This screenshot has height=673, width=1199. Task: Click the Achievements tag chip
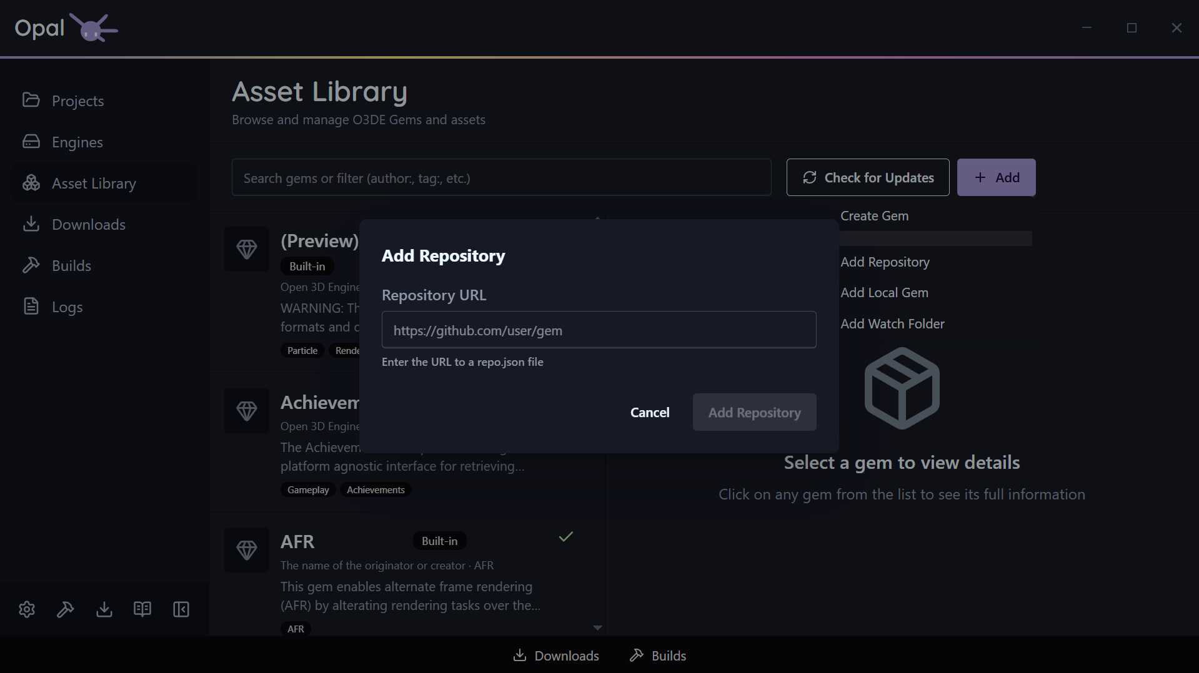[x=376, y=490]
